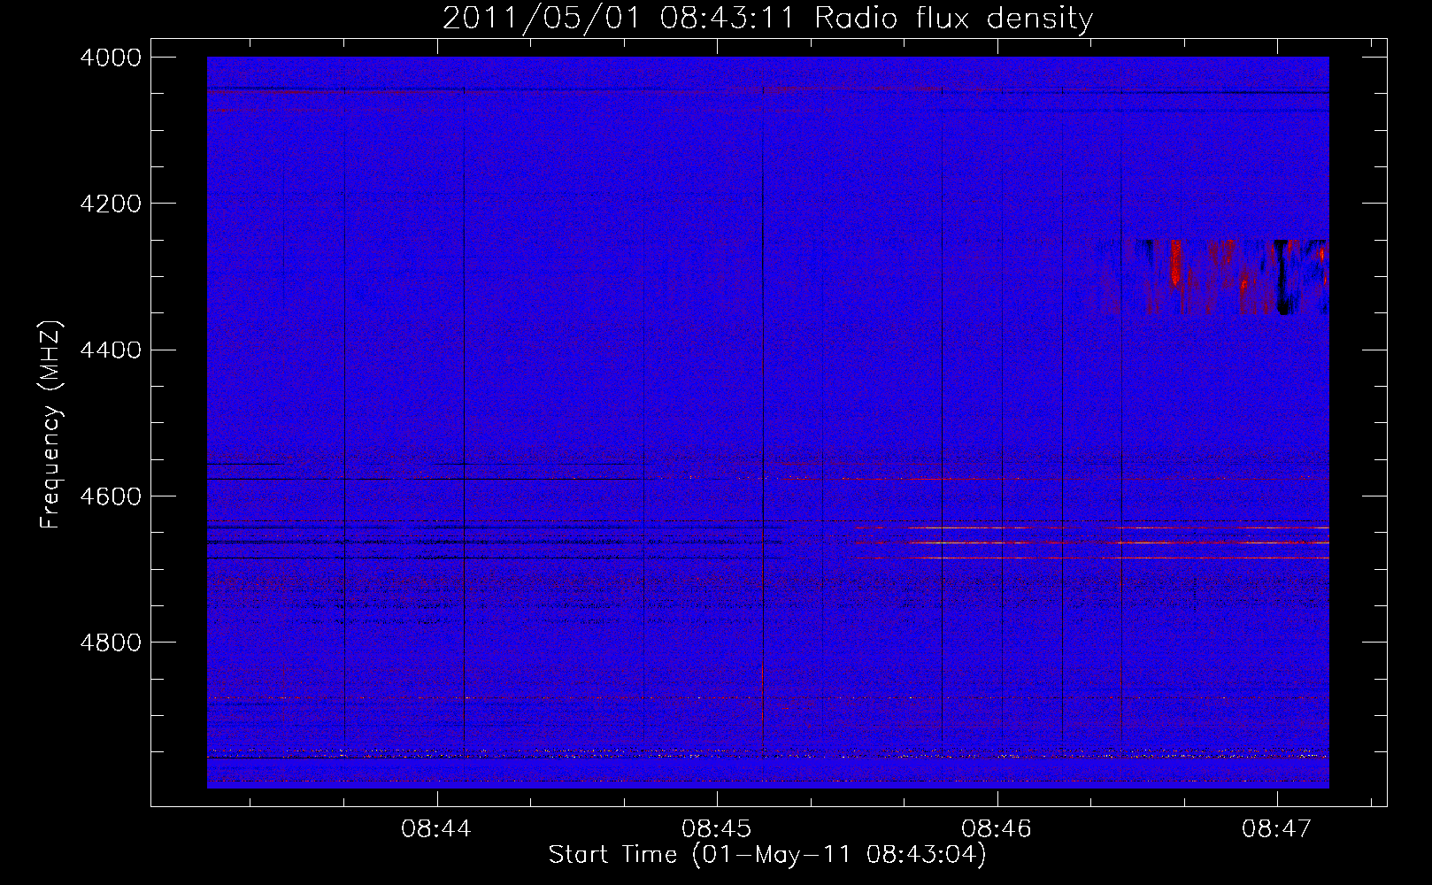Click the 'Frequency (MHZ)' y-axis label
Screen dimensions: 1432x885
coord(51,425)
